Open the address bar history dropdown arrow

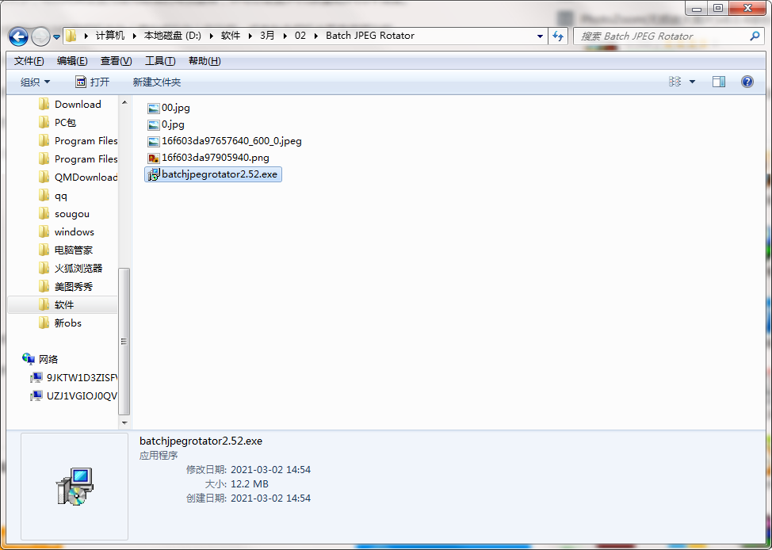pos(540,36)
